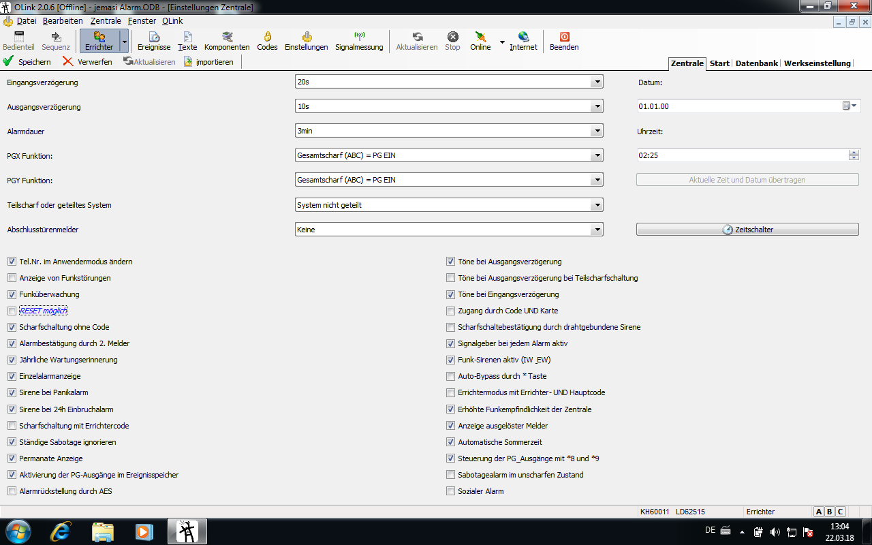Image resolution: width=872 pixels, height=545 pixels.
Task: Switch to the Werkseinstellung tab
Action: [817, 63]
